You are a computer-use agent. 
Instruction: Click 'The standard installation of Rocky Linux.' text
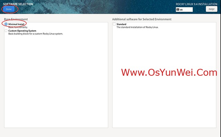pyautogui.click(x=137, y=27)
